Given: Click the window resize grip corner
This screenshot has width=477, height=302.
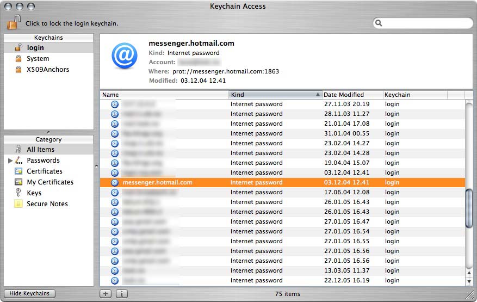Looking at the screenshot, I should click(x=470, y=295).
